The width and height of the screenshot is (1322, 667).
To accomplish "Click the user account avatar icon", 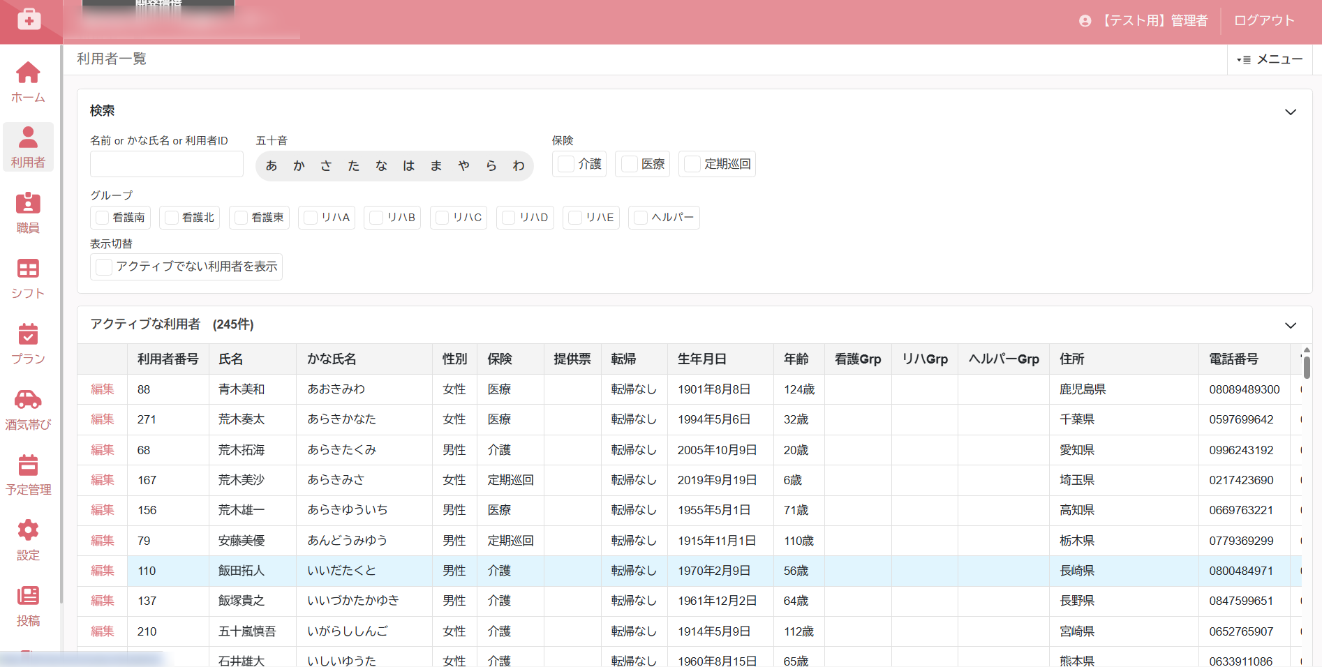I will 1085,21.
